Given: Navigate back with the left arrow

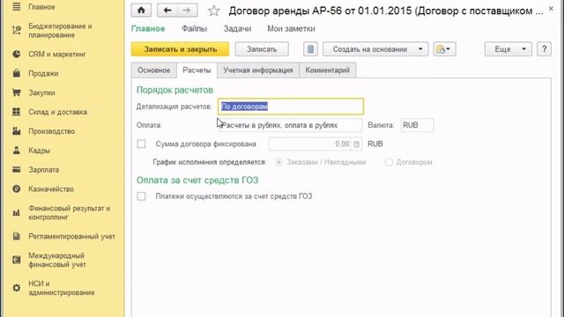Looking at the screenshot, I should [x=167, y=11].
